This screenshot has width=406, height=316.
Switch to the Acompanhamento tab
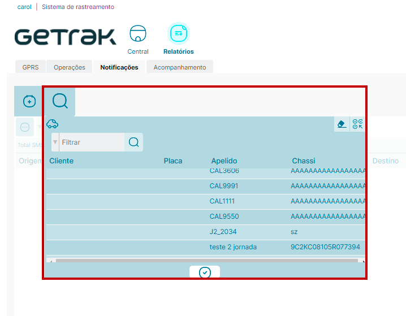180,67
